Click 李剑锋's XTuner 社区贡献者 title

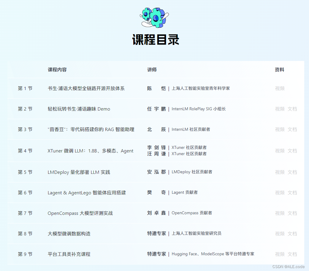(189, 147)
